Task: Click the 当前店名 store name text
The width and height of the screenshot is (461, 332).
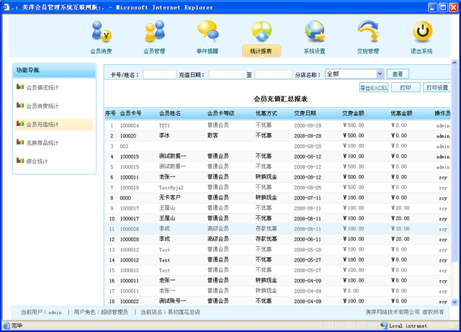Action: tap(170, 313)
